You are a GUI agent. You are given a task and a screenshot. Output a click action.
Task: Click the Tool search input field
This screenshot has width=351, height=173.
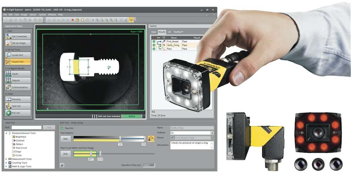(x=27, y=127)
